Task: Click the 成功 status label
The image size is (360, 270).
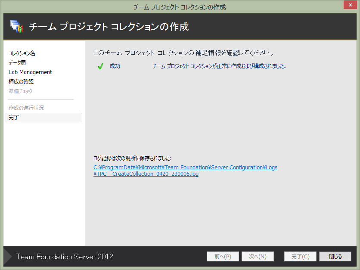Action: tap(115, 66)
